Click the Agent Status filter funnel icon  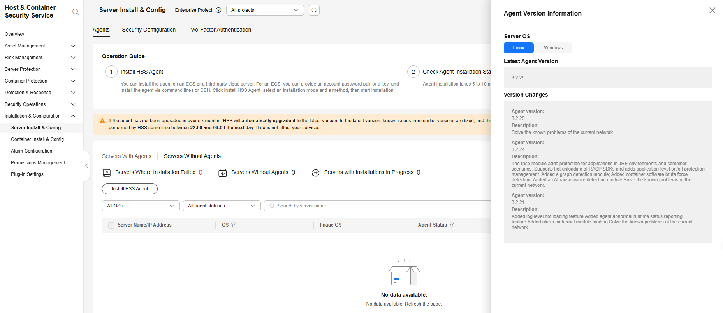(x=452, y=225)
